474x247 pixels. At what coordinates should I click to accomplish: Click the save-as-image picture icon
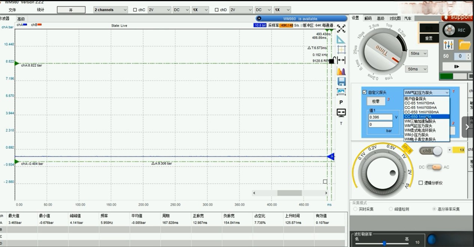click(x=341, y=92)
